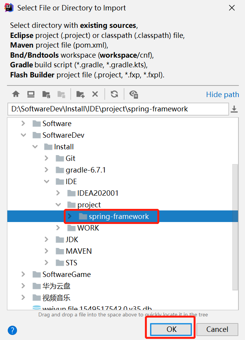
Task: Open the help question mark
Action: pyautogui.click(x=12, y=330)
